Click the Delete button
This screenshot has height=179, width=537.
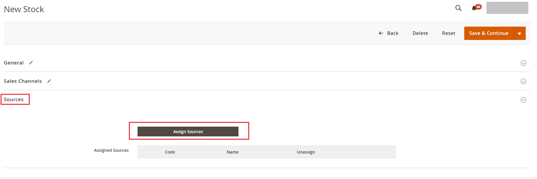[x=420, y=33]
